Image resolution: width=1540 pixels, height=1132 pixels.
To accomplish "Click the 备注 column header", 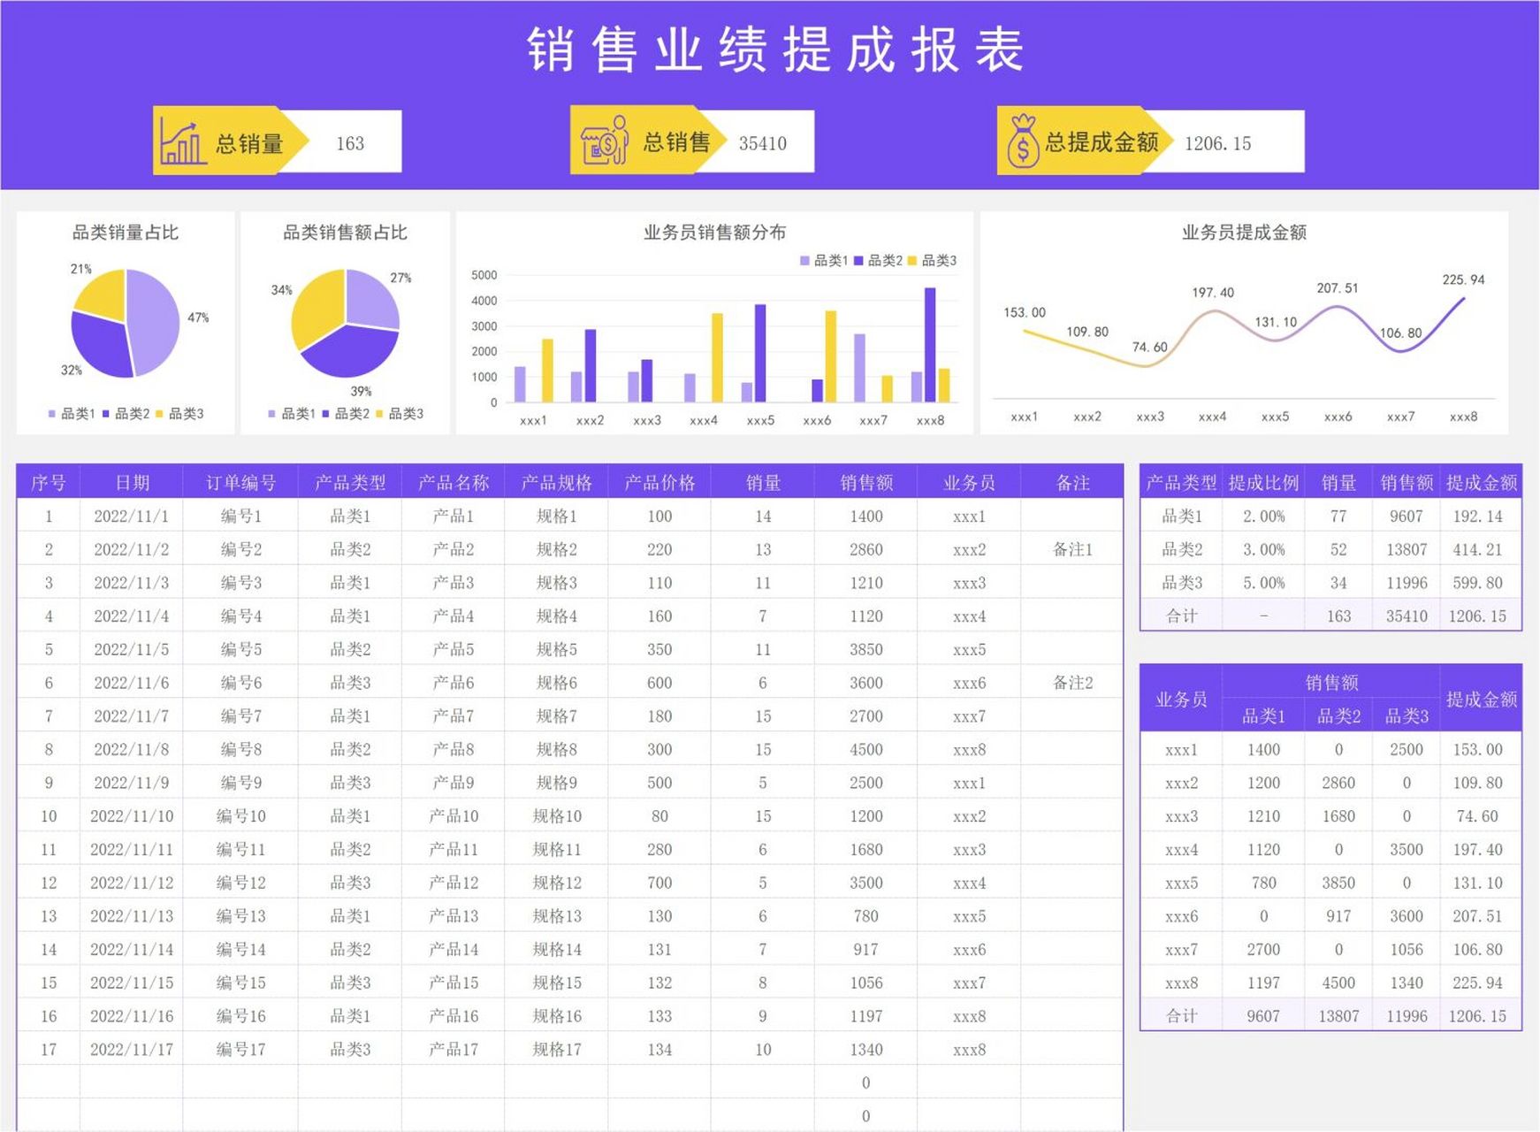I will tap(1072, 483).
